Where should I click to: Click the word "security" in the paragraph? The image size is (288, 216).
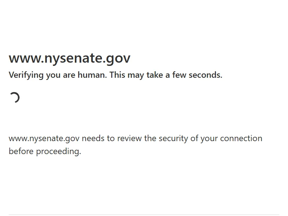(x=173, y=139)
